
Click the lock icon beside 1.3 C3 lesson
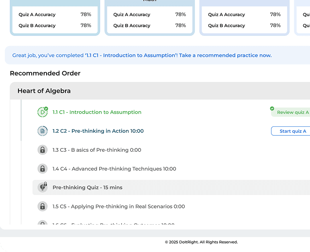tap(42, 150)
